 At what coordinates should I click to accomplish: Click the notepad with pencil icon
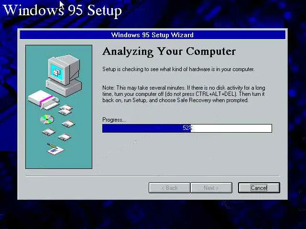coord(55,149)
